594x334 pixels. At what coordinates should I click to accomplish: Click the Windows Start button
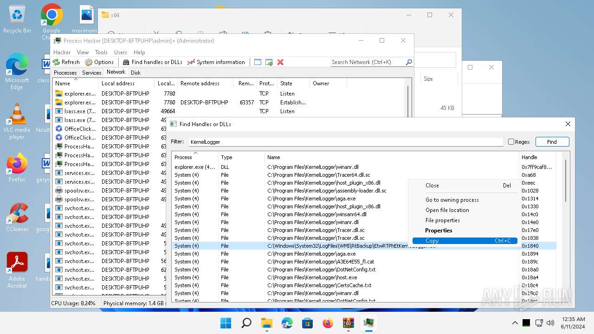click(226, 323)
